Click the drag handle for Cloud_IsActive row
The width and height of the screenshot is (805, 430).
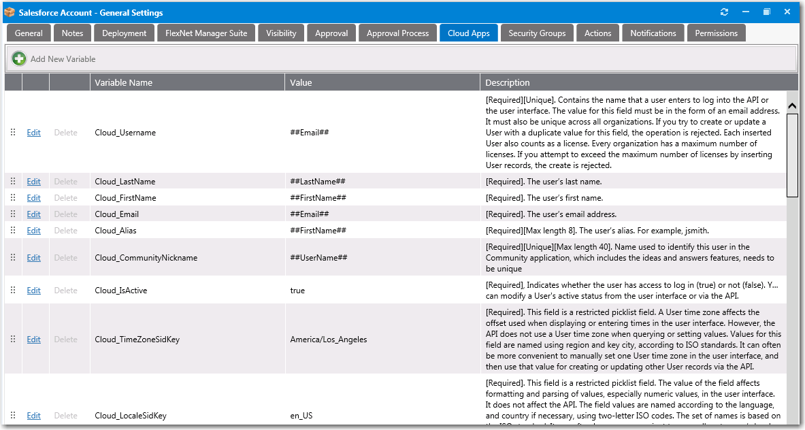[x=12, y=290]
